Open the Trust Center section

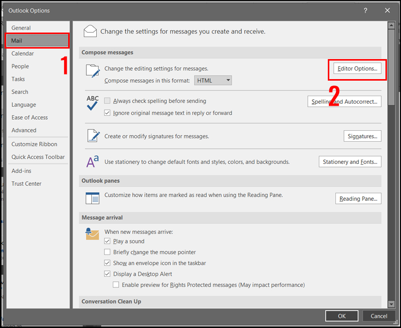tap(26, 183)
